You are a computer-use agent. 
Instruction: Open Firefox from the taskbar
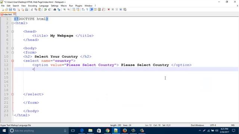click(125, 131)
